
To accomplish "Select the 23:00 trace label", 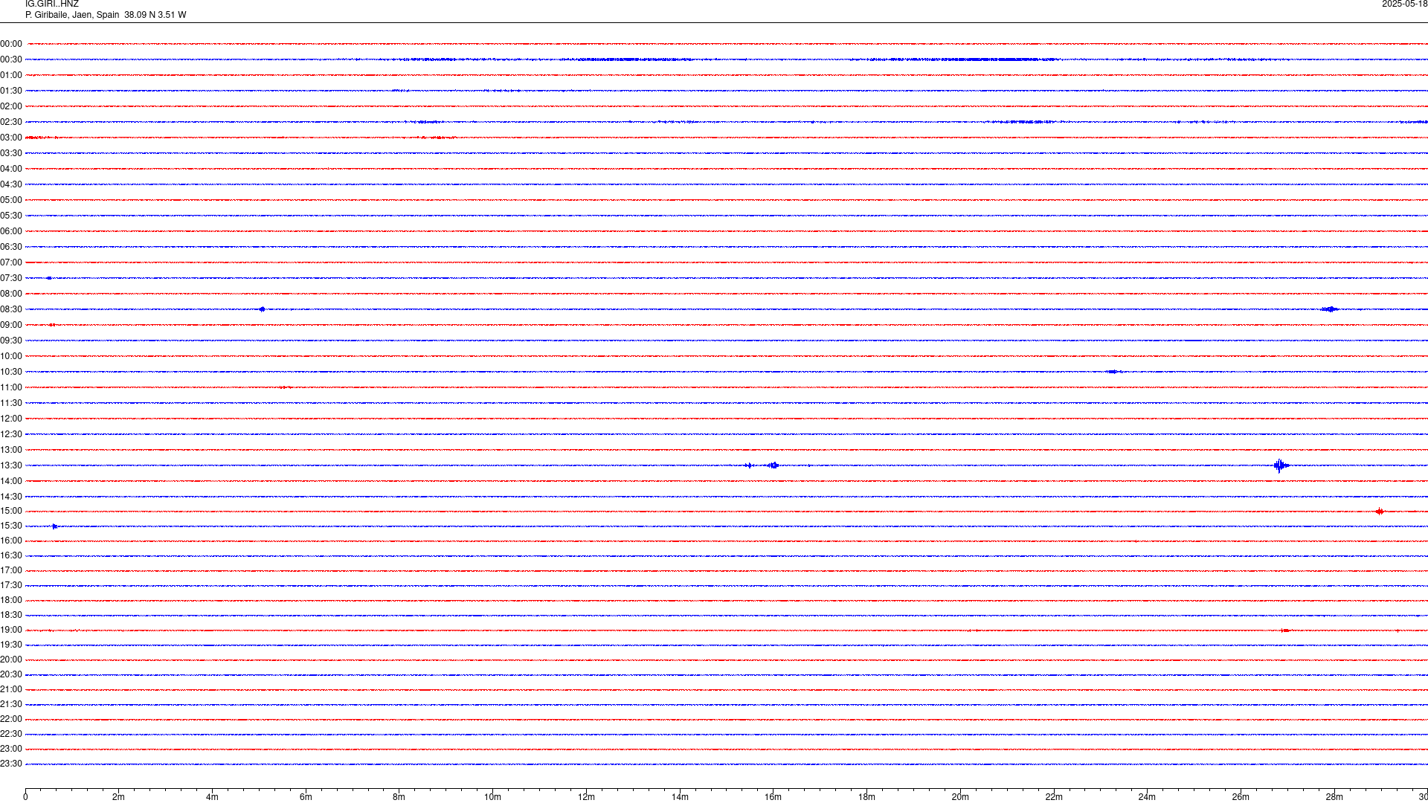I will [11, 749].
